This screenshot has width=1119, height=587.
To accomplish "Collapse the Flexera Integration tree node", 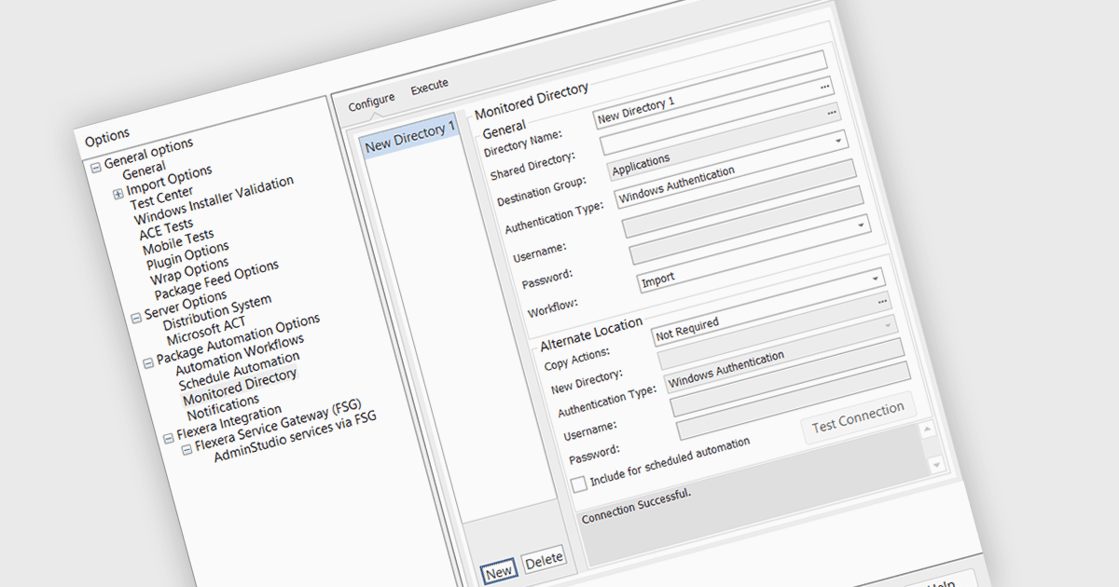I will 168,437.
